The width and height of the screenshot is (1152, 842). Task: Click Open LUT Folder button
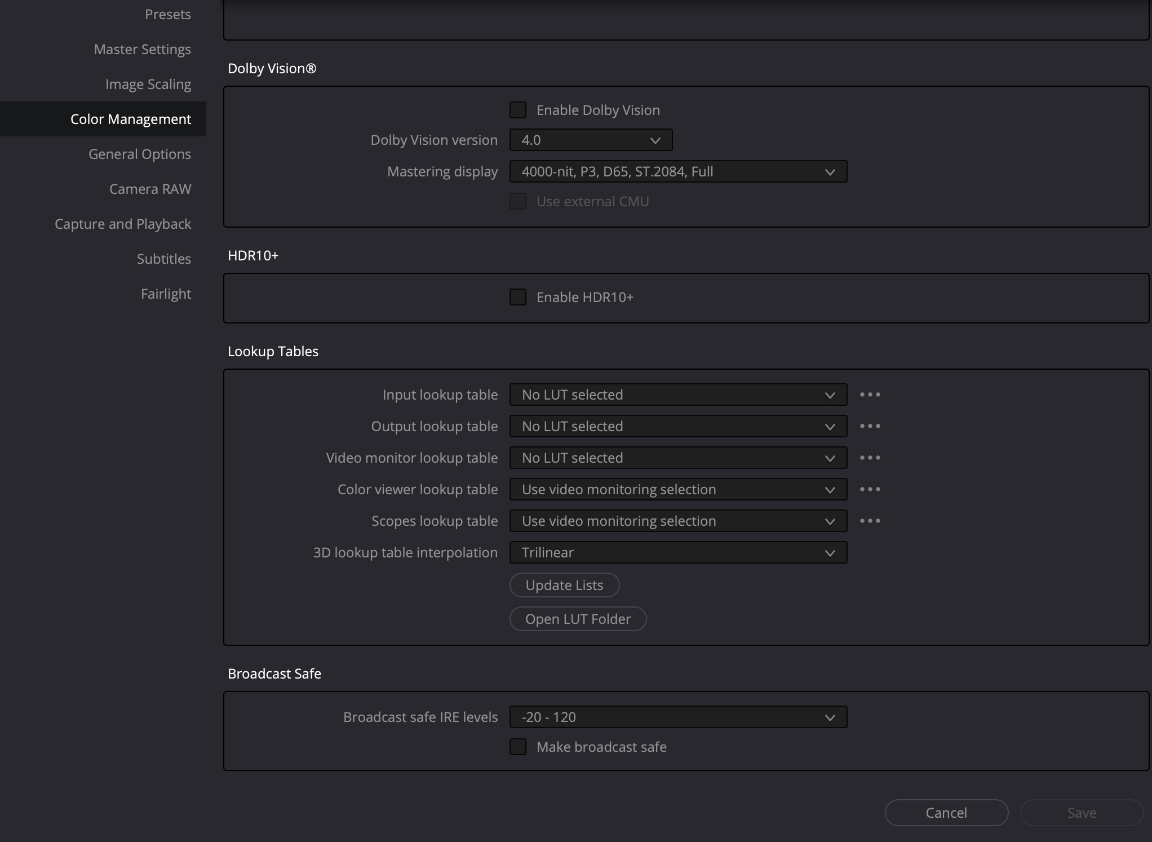point(578,619)
